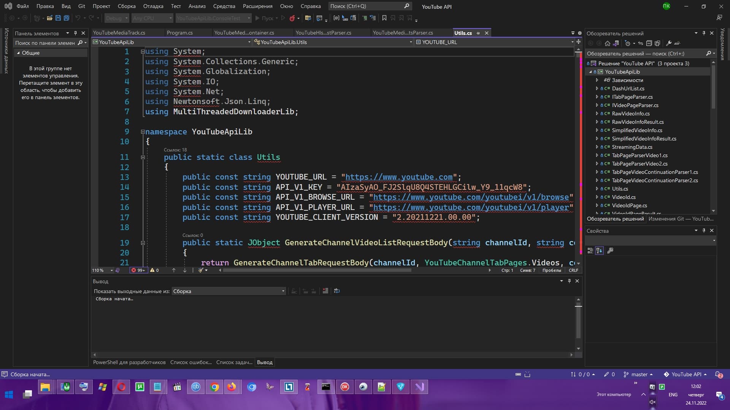Image resolution: width=730 pixels, height=410 pixels.
Task: Click the error count 99+ indicator
Action: click(138, 270)
